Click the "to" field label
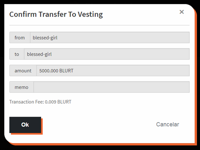 point(17,54)
